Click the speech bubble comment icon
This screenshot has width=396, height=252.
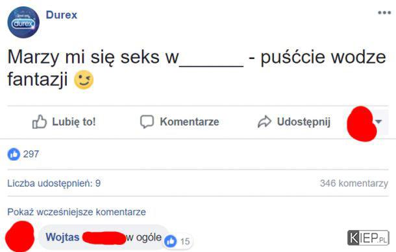click(147, 122)
